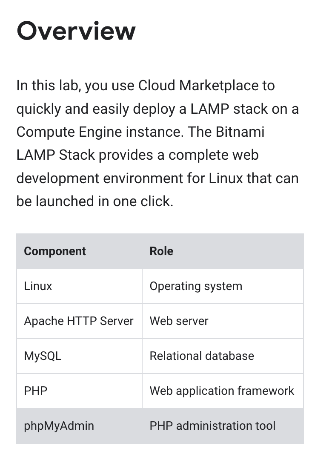This screenshot has height=460, width=332.
Task: Click the Overview heading
Action: [76, 31]
